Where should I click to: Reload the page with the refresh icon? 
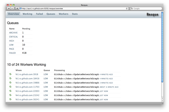pos(127,8)
